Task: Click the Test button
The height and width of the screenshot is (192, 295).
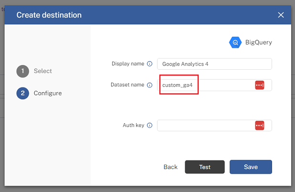Action: 205,167
